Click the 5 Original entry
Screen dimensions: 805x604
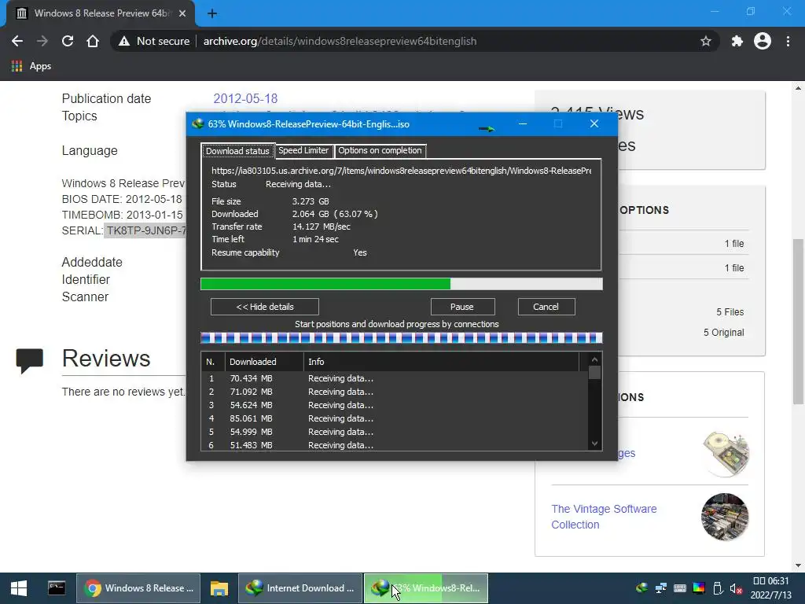point(723,333)
